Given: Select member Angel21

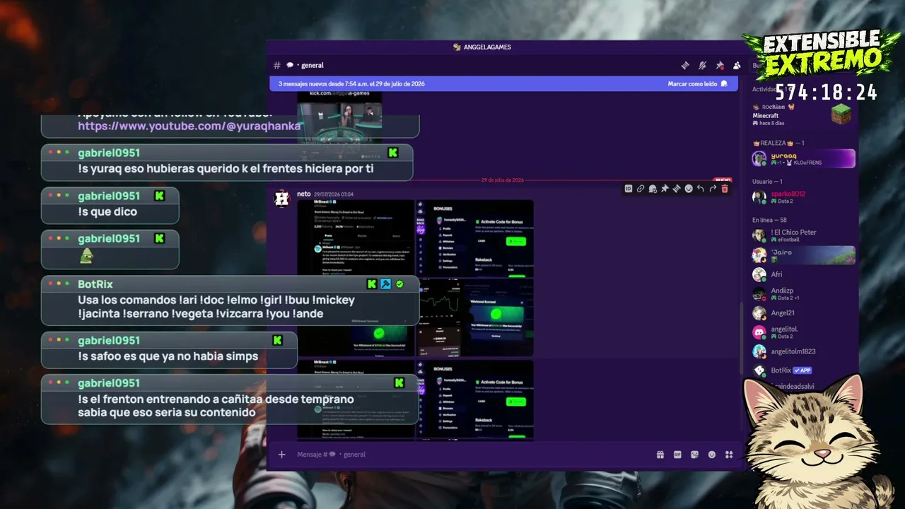Looking at the screenshot, I should [x=803, y=312].
